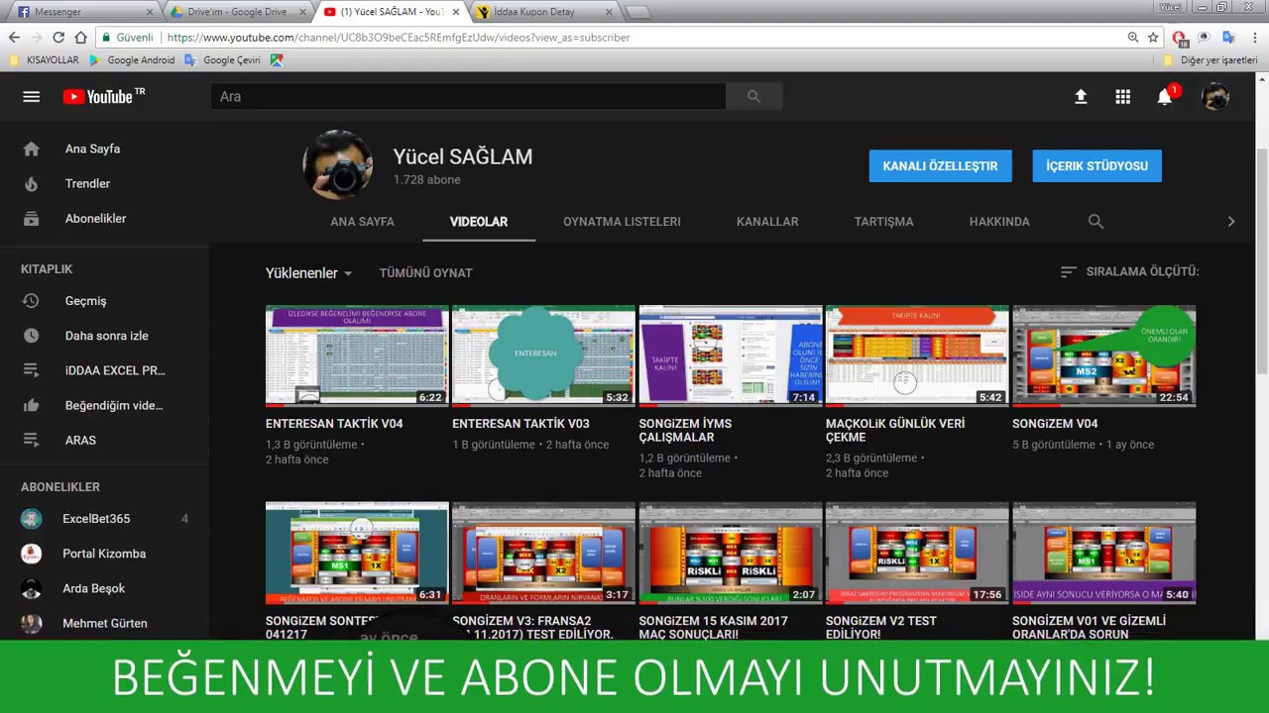Click the ExcelBet365 channel avatar
This screenshot has width=1269, height=713.
click(x=32, y=519)
